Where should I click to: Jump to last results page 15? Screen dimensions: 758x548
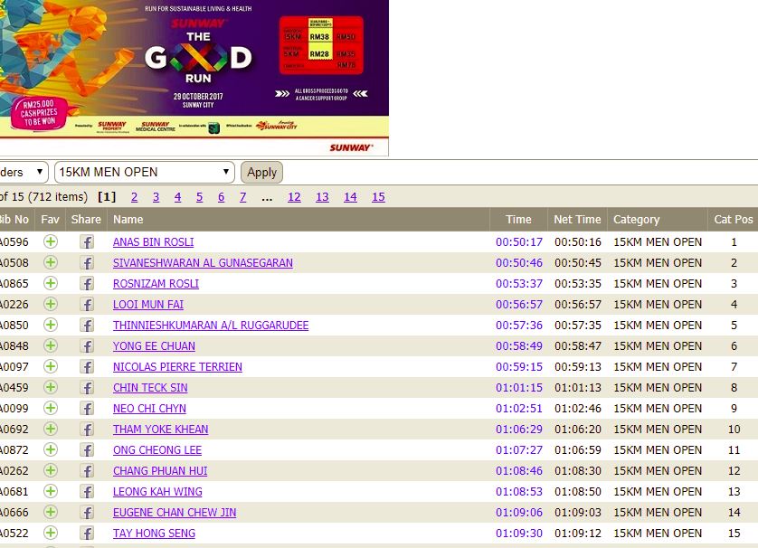(378, 196)
